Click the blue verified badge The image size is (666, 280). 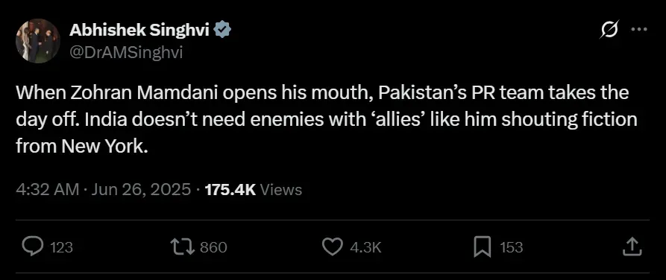point(222,30)
